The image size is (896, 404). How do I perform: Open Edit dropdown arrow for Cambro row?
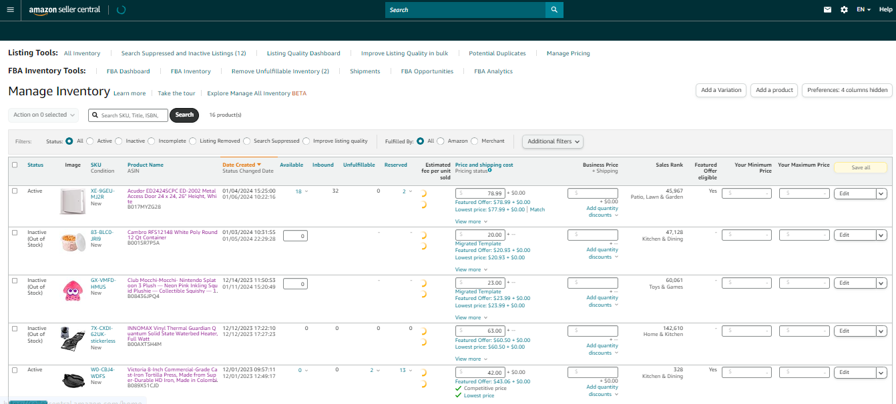coord(881,235)
